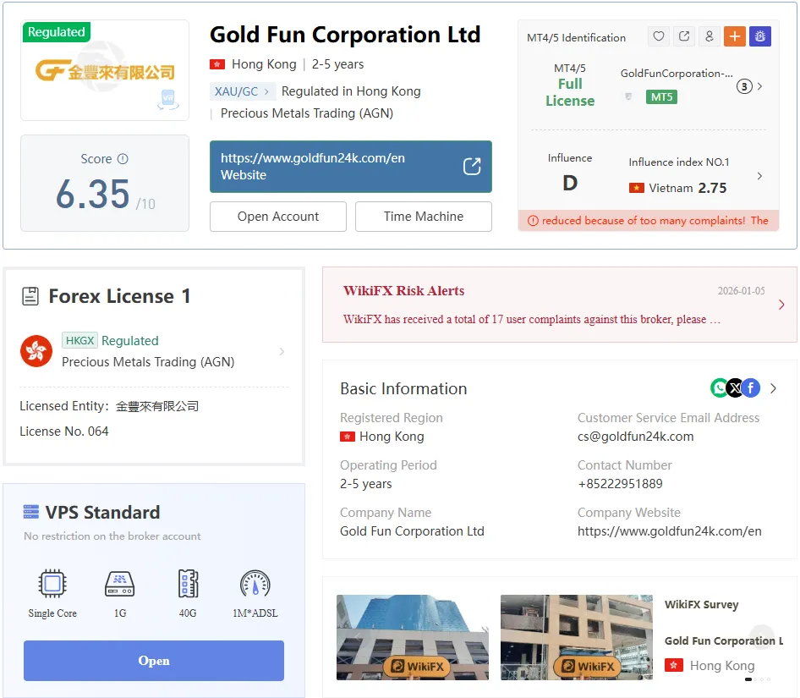
Task: Open the external link icon on website button
Action: (x=472, y=167)
